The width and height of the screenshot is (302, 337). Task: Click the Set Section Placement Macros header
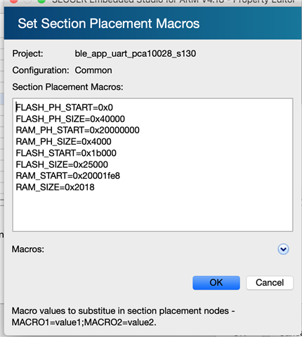pyautogui.click(x=109, y=23)
